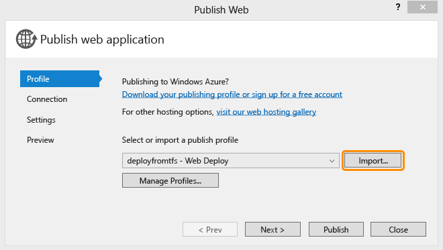The image size is (443, 250).
Task: Click the disabled Prev button
Action: tap(210, 229)
